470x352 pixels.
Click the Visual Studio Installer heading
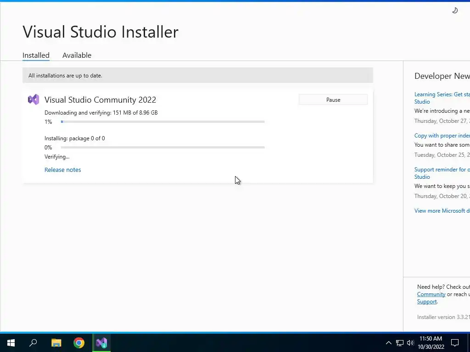coord(101,32)
